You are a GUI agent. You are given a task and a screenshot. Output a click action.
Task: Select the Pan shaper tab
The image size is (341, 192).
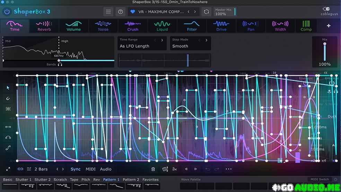click(x=251, y=26)
